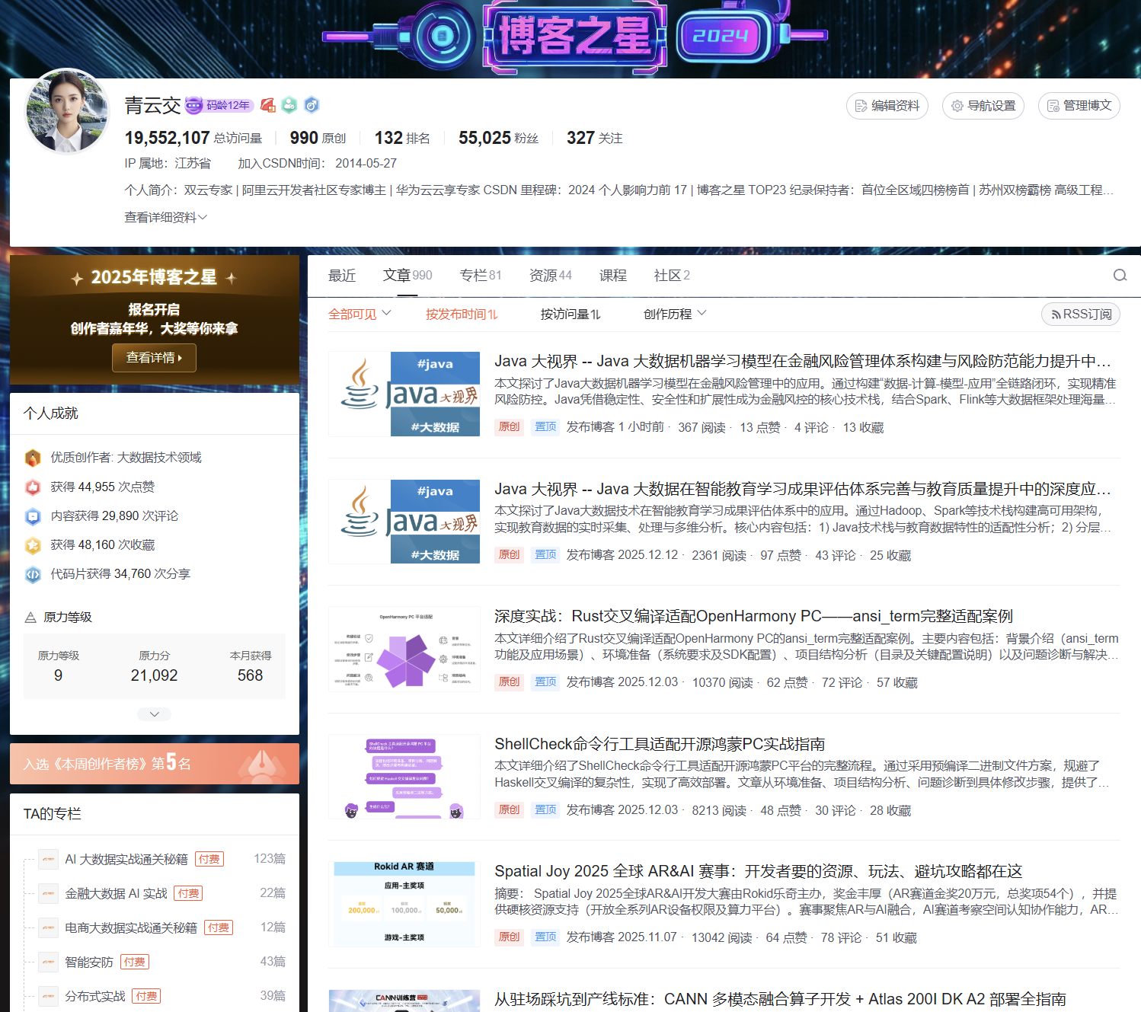Click the 个人简介 description text
This screenshot has height=1012, width=1141.
point(618,190)
